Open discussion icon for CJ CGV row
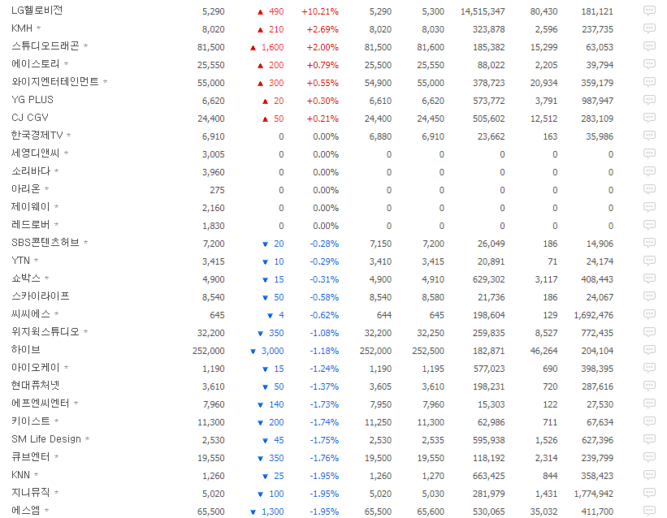 pos(649,118)
